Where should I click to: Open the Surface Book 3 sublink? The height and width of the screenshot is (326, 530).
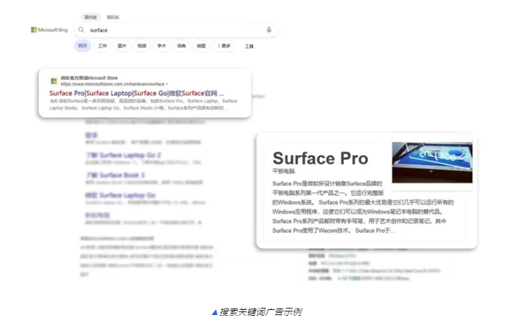115,175
